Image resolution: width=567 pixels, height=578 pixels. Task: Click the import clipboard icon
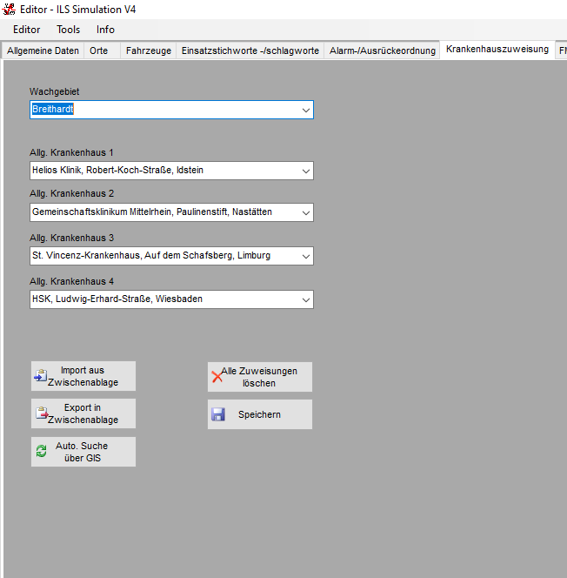pos(42,376)
